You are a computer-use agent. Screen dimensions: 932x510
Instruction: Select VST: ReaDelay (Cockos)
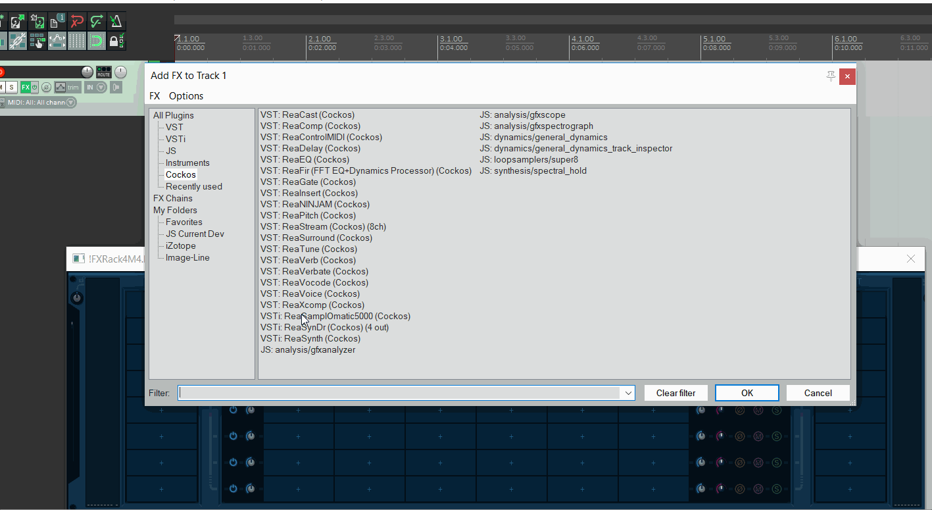[x=310, y=148]
